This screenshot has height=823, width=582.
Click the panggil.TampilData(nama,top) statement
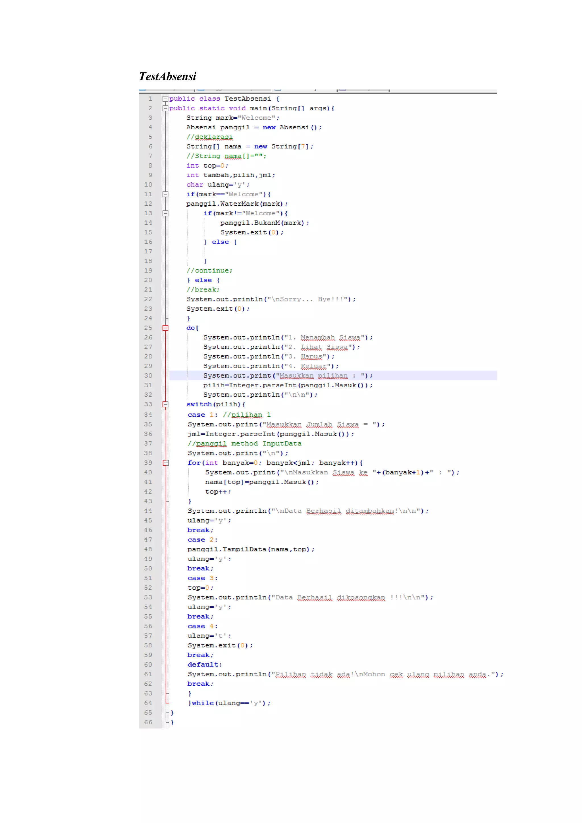[x=251, y=549]
